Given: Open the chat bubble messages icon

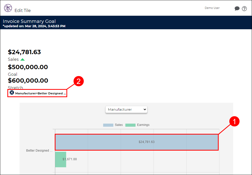Looking at the screenshot, I should [237, 8].
